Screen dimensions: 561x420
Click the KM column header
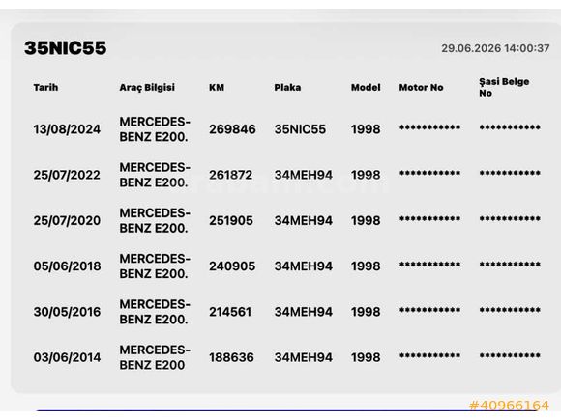pyautogui.click(x=217, y=88)
